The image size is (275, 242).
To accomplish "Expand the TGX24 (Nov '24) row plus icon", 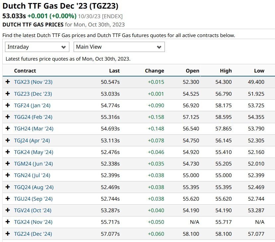I will pos(8,222).
